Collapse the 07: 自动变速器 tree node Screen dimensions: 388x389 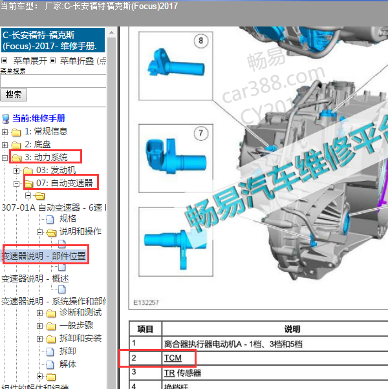16,184
